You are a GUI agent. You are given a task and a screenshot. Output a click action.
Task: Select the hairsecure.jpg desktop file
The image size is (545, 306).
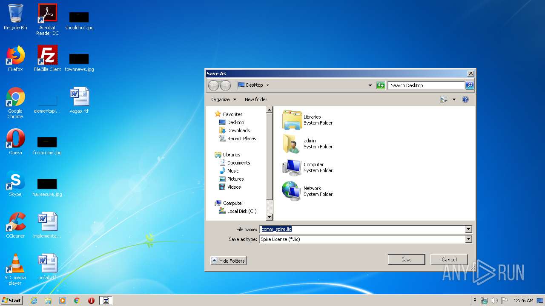tap(47, 187)
